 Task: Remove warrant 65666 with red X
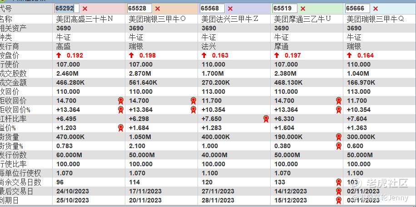click(x=376, y=9)
